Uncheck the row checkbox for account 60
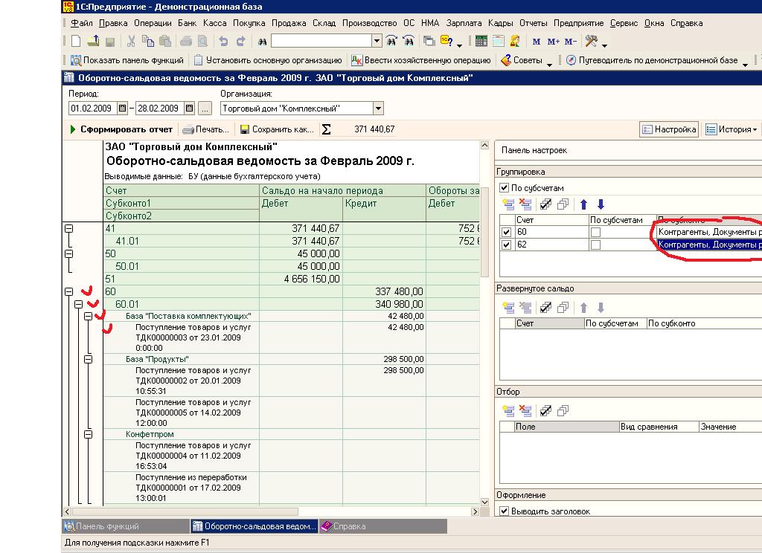This screenshot has width=762, height=553. tap(506, 232)
